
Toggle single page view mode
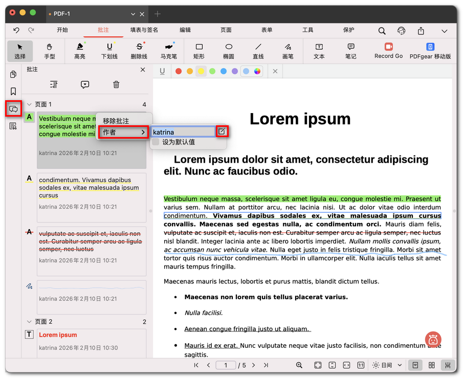click(x=415, y=365)
